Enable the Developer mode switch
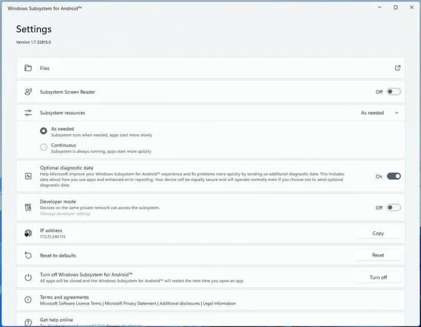421x327 pixels. click(394, 207)
